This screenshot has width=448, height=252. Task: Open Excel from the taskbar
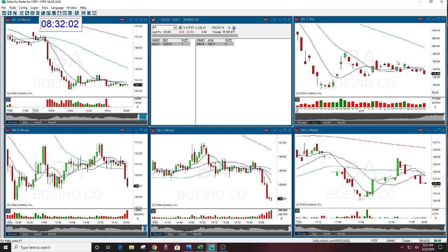[x=200, y=247]
